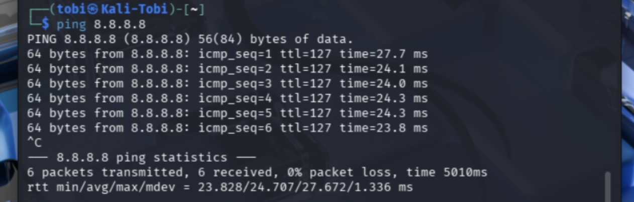Click the icmp_seq=2 reply line
The width and height of the screenshot is (634, 202).
point(227,68)
